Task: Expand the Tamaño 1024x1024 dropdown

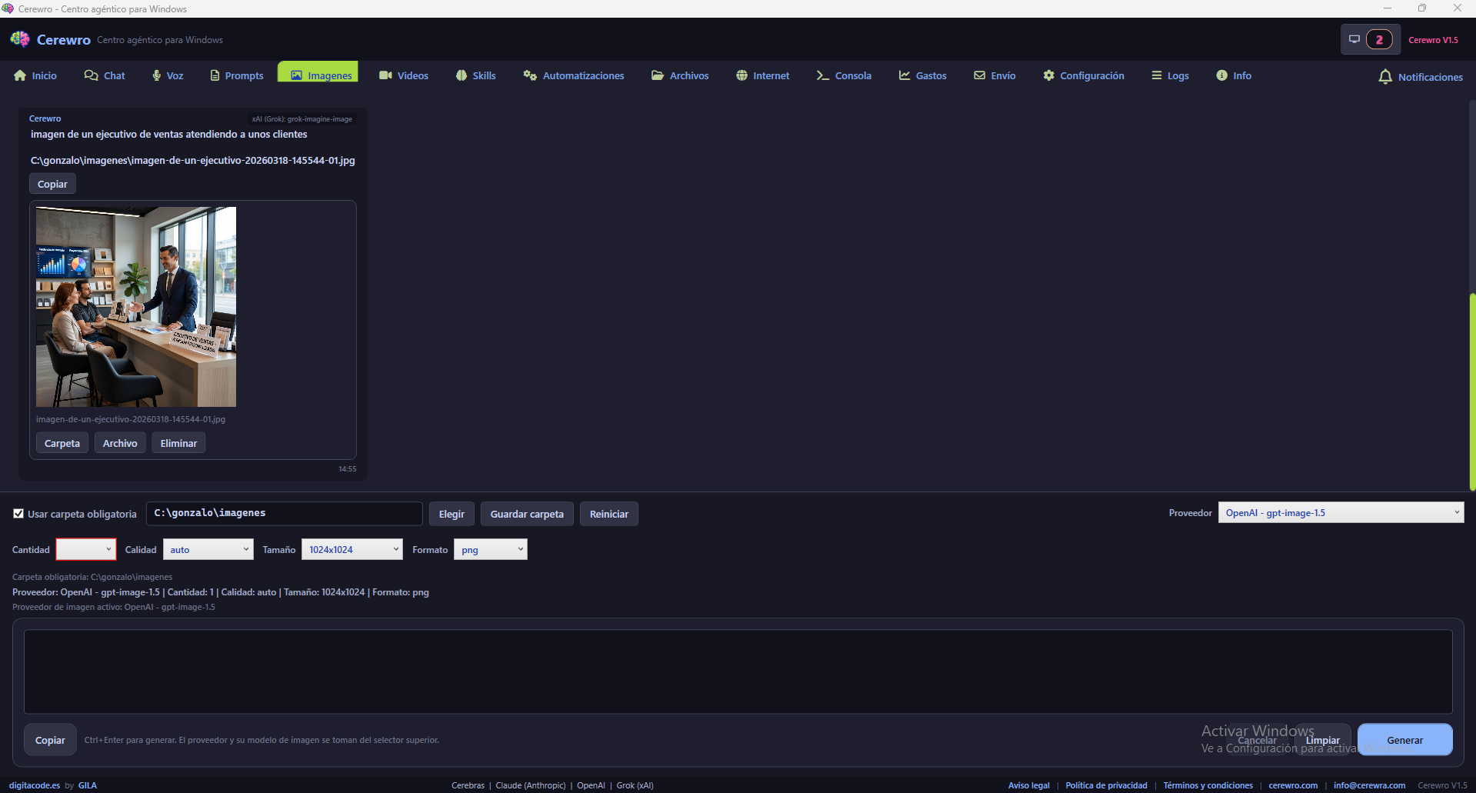Action: pyautogui.click(x=352, y=549)
